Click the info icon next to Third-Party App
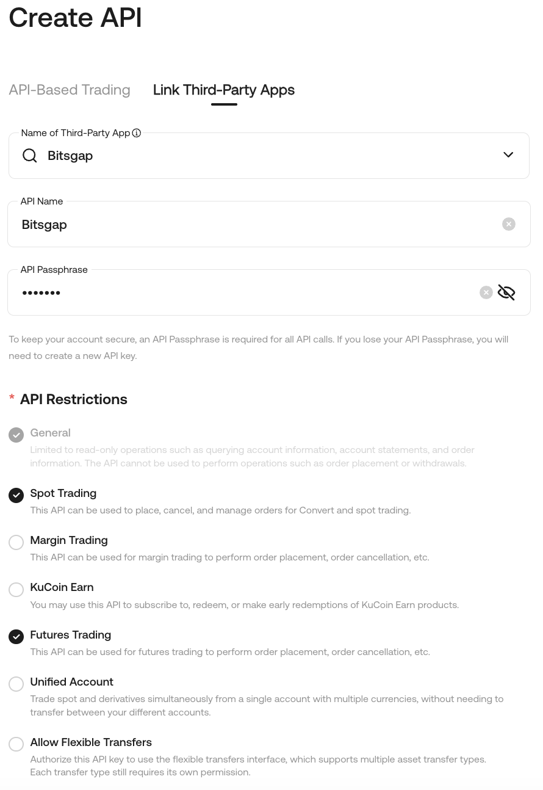The height and width of the screenshot is (790, 543). (137, 133)
